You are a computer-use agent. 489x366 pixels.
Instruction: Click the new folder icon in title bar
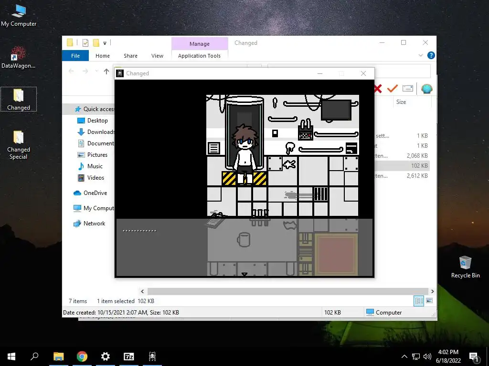pyautogui.click(x=96, y=43)
